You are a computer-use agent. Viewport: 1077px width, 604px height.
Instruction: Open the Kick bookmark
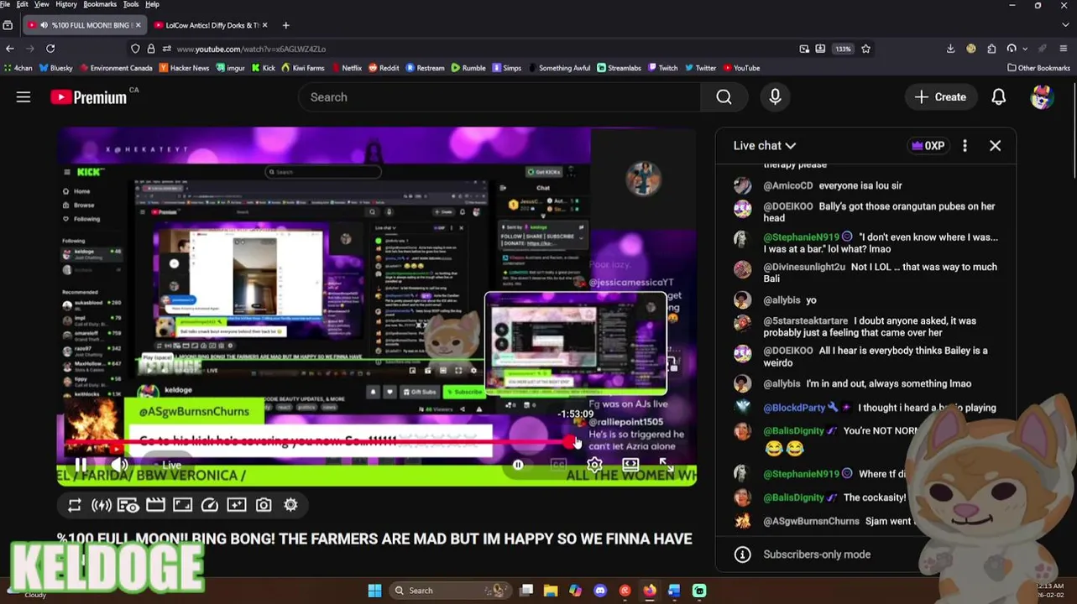(264, 68)
